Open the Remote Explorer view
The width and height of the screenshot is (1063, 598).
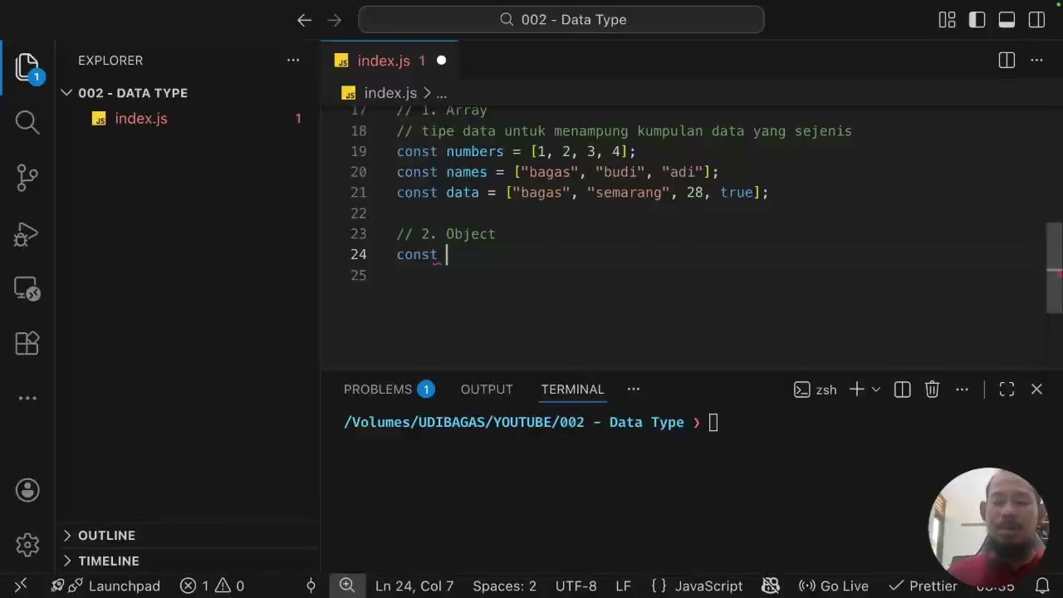[x=27, y=288]
